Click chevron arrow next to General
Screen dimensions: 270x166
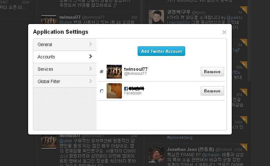(91, 44)
